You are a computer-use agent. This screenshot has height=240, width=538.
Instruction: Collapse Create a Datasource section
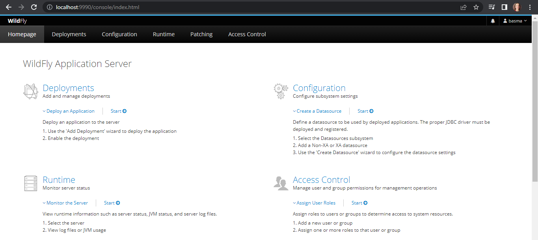pos(317,111)
